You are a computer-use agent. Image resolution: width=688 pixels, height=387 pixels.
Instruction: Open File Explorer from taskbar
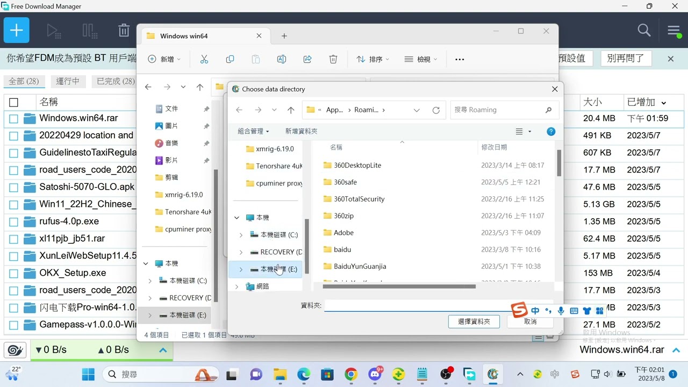click(x=280, y=374)
